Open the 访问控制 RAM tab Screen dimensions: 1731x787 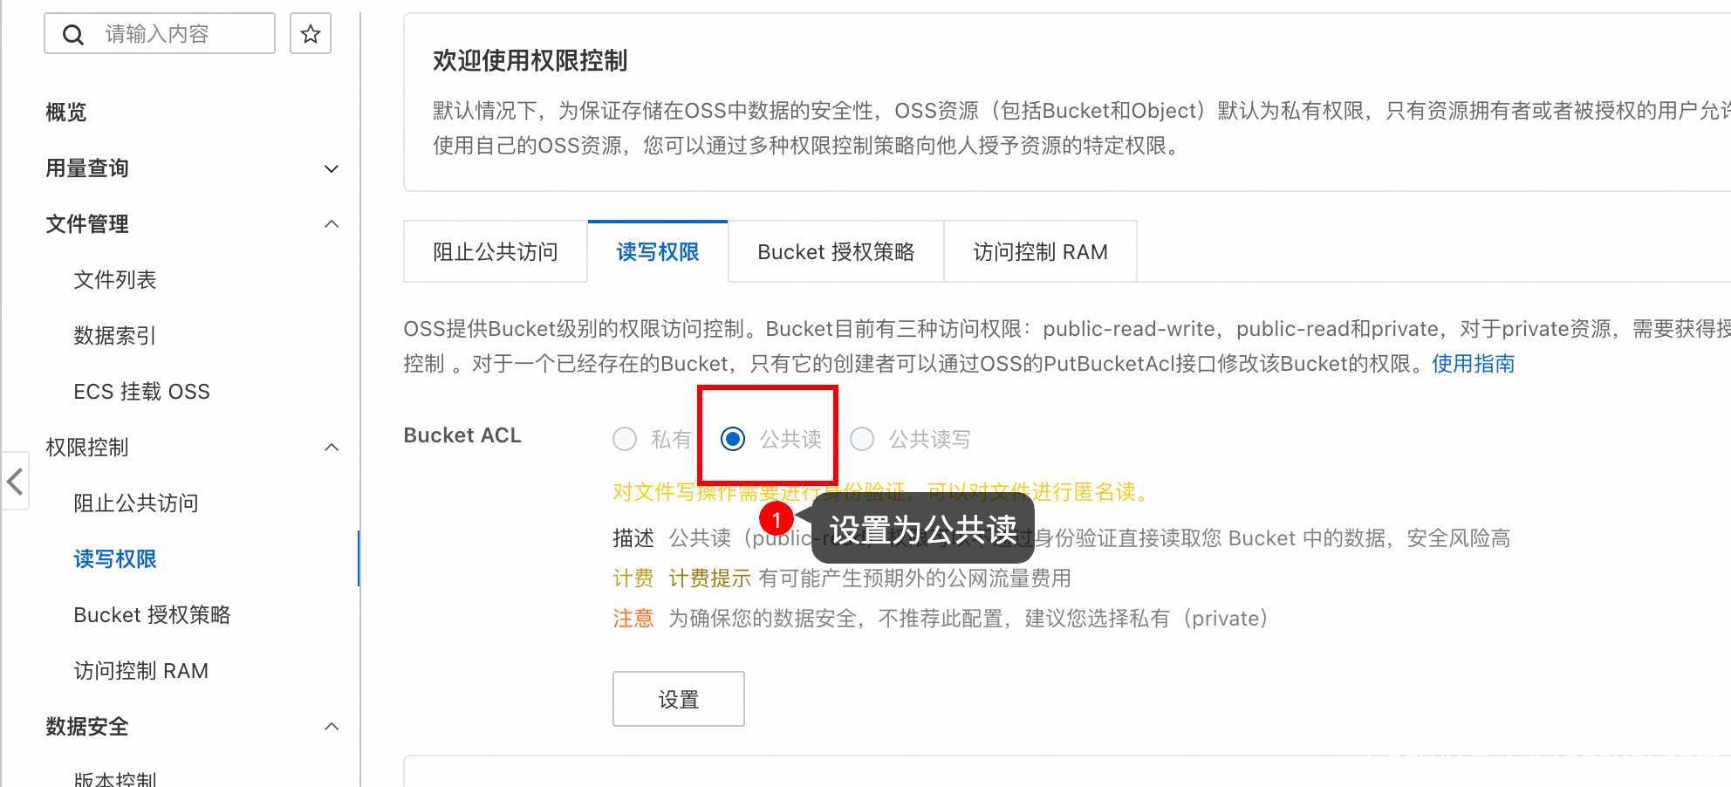click(1040, 252)
